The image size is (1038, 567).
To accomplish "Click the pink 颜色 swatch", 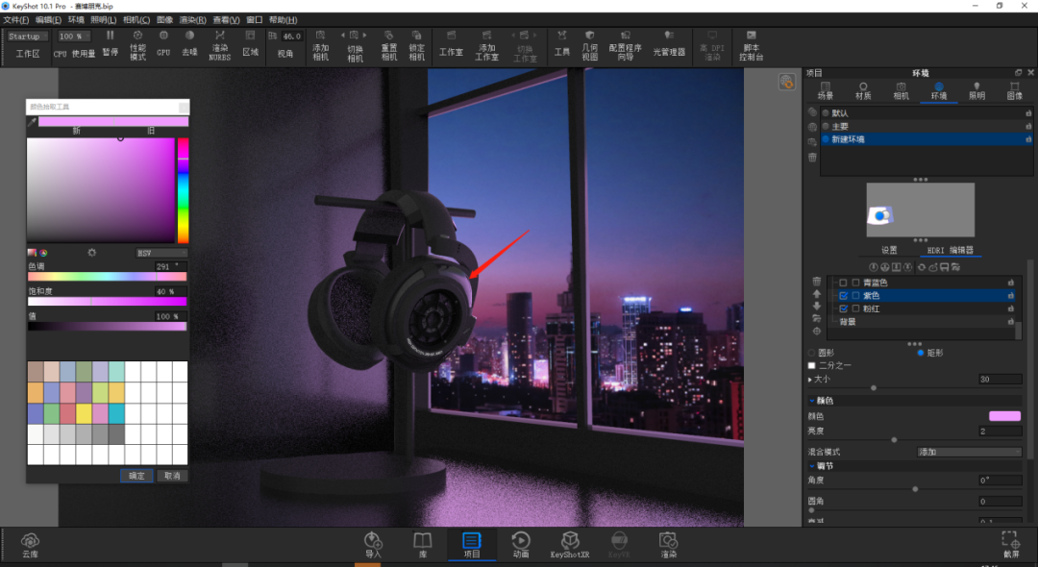I will [x=1005, y=416].
